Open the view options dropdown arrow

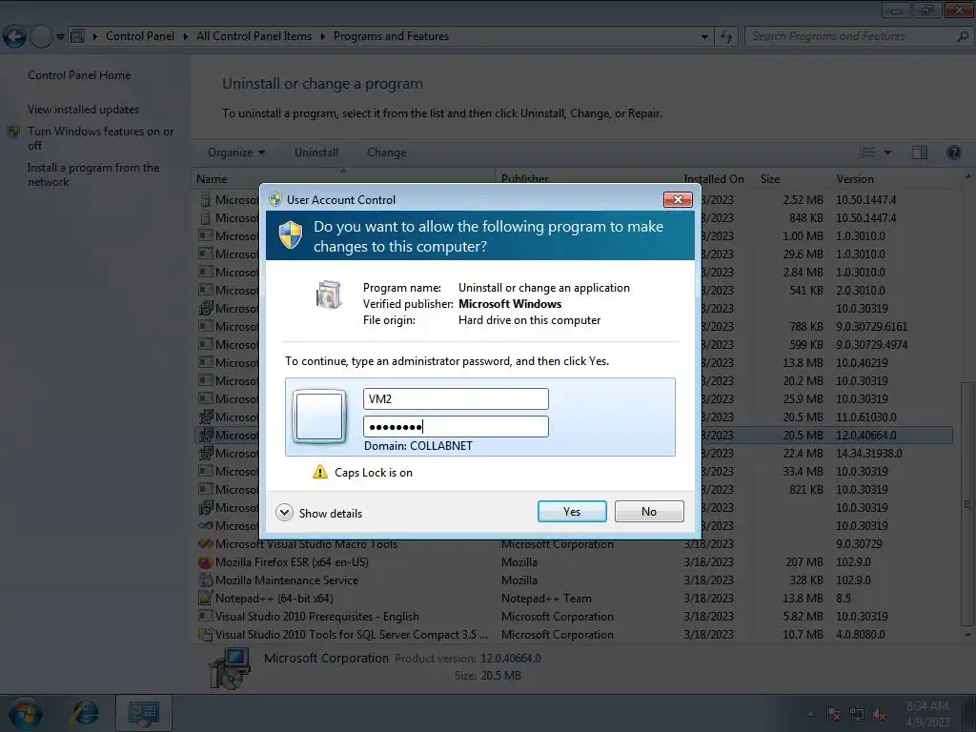tap(887, 152)
